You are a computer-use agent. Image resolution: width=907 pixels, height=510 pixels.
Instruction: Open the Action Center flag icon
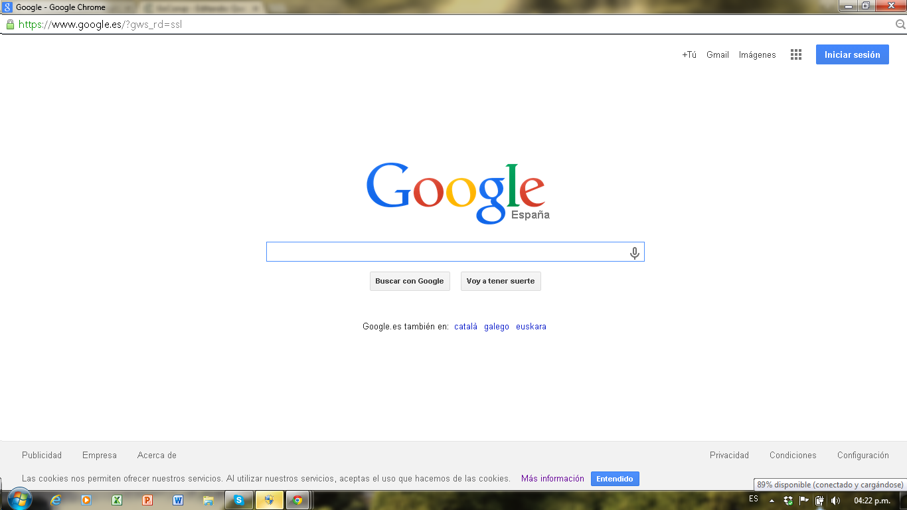click(x=803, y=501)
